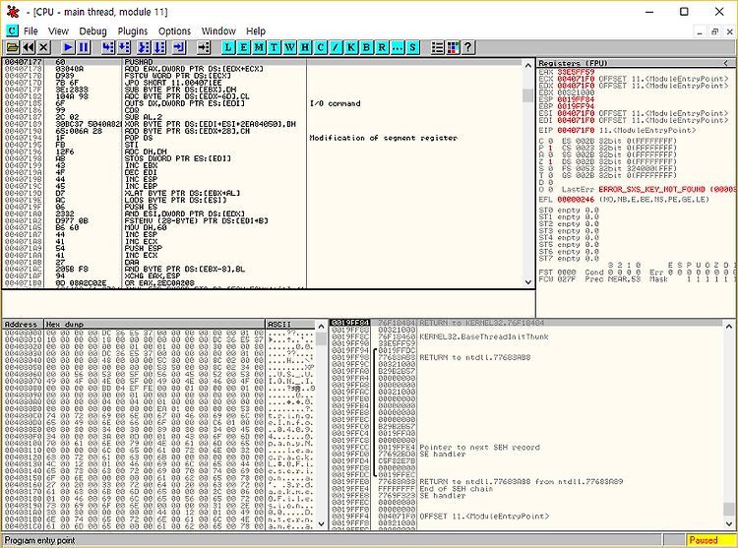This screenshot has height=548, width=738.
Task: Click the Trace over toolbar icon
Action: (x=159, y=47)
